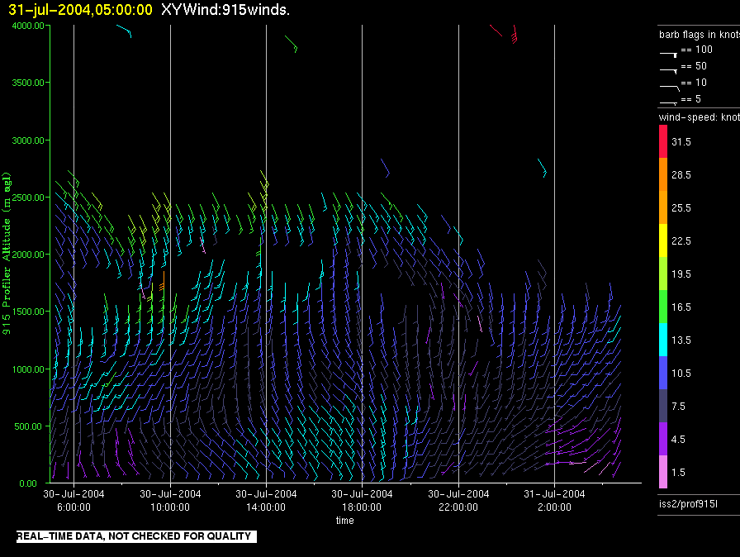This screenshot has height=557, width=740.
Task: Click the 'iss2/prof915l' source label
Action: click(688, 504)
